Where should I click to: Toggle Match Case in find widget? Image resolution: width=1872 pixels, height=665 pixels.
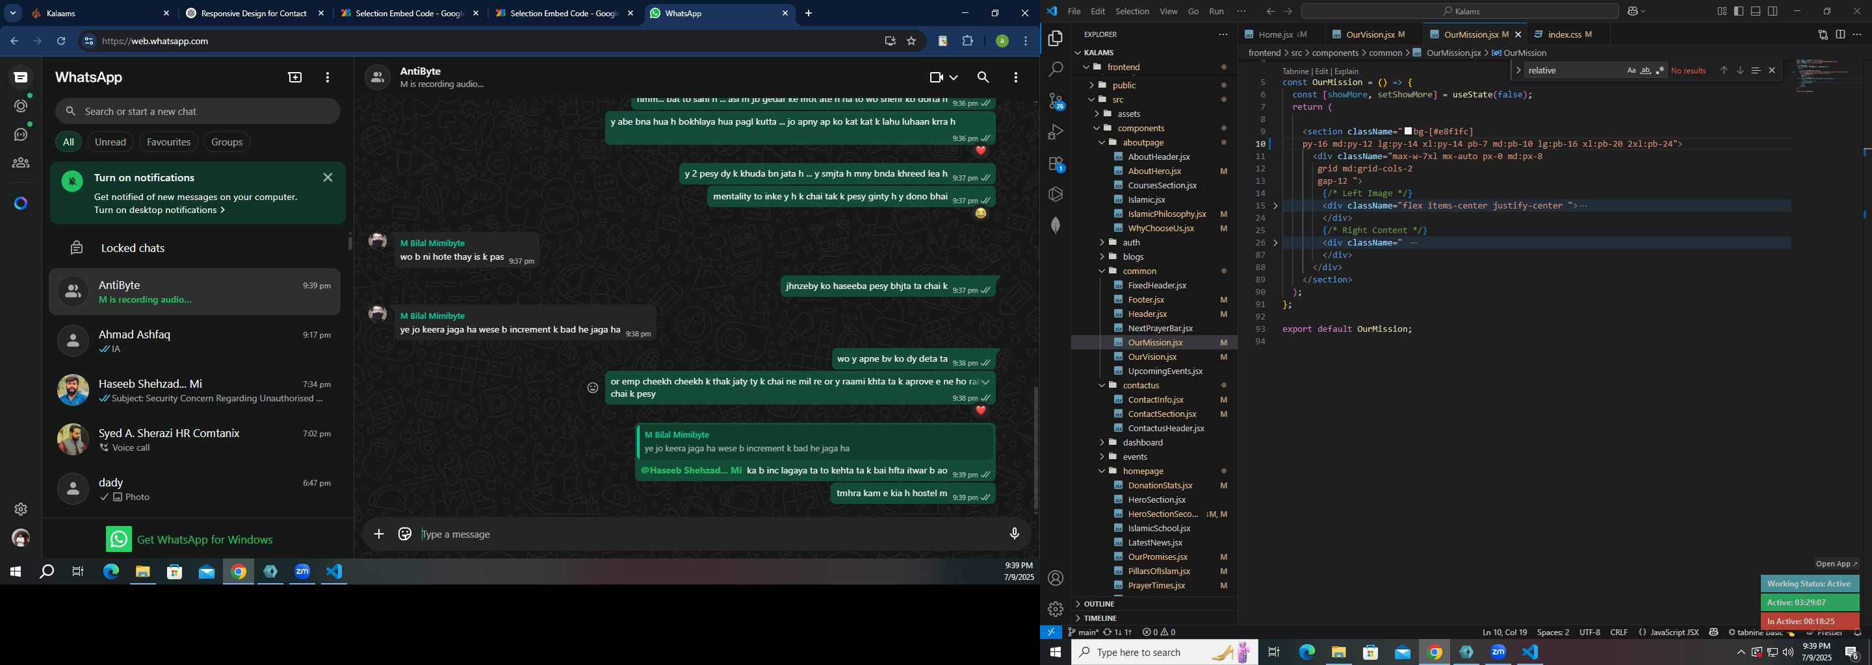coord(1631,70)
